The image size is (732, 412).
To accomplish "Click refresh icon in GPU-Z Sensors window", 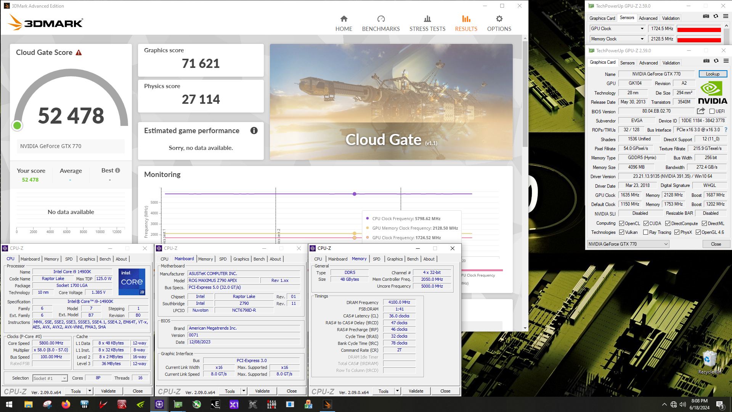I will (716, 16).
